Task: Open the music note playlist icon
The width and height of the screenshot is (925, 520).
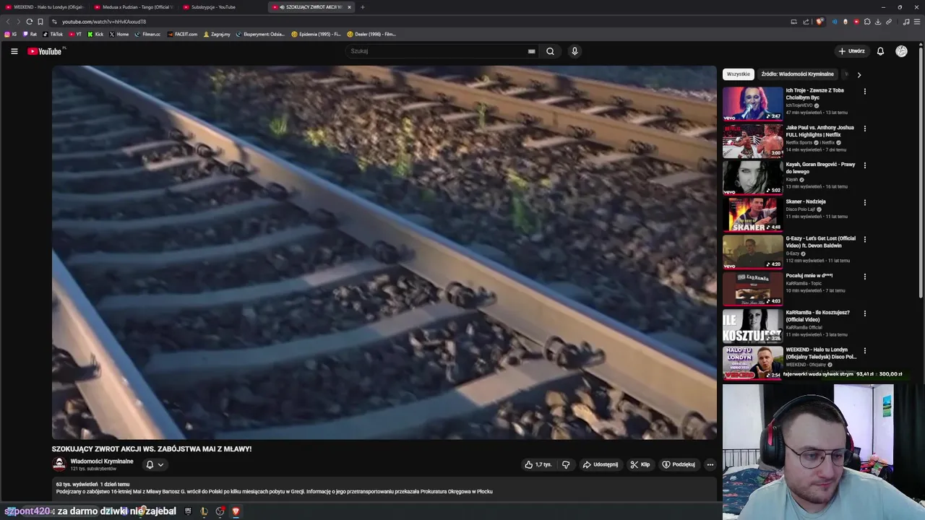Action: tap(906, 22)
